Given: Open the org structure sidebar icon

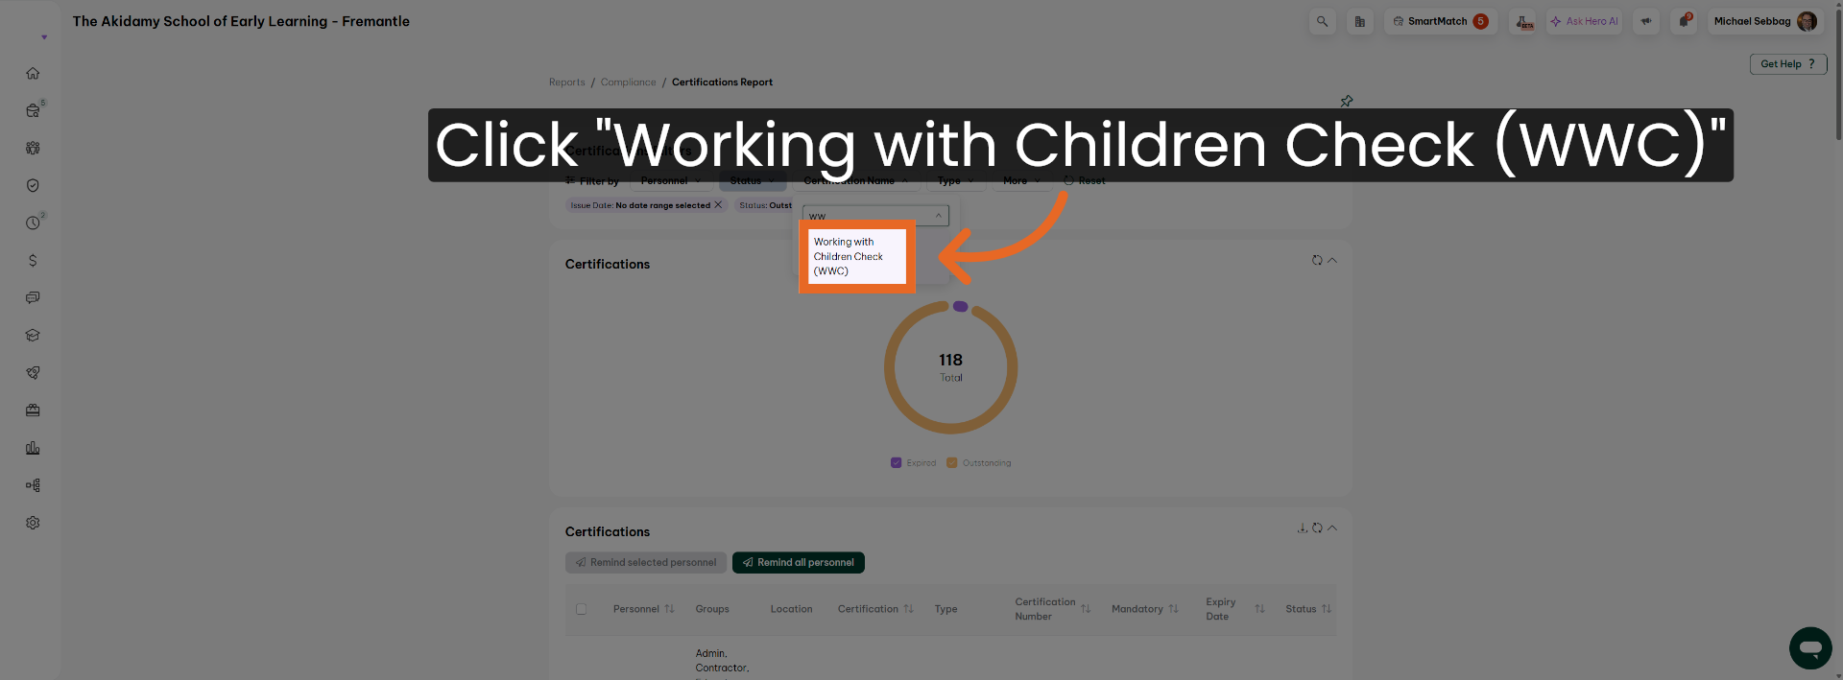Looking at the screenshot, I should [33, 485].
